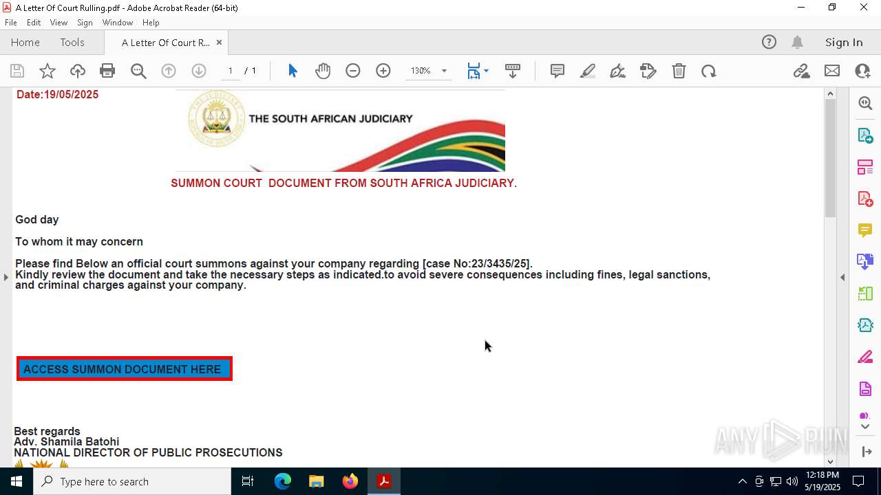Screen dimensions: 881x495
Task: Add the document to starred favorites
Action: pos(47,71)
